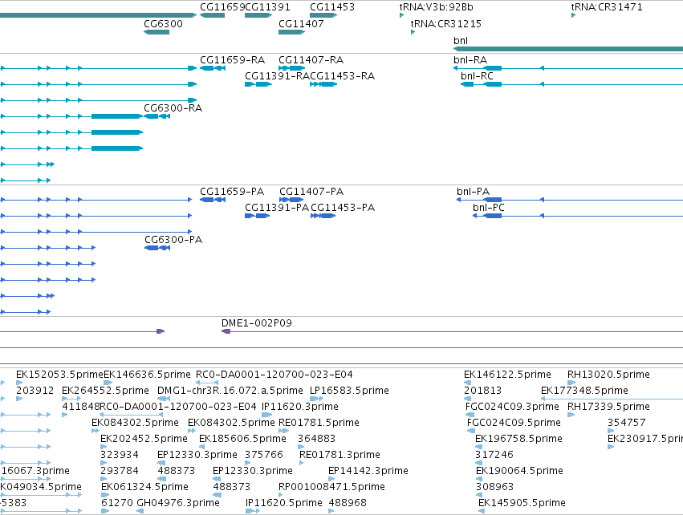Open the CG11659-PA protein label
This screenshot has width=683, height=515.
(232, 192)
